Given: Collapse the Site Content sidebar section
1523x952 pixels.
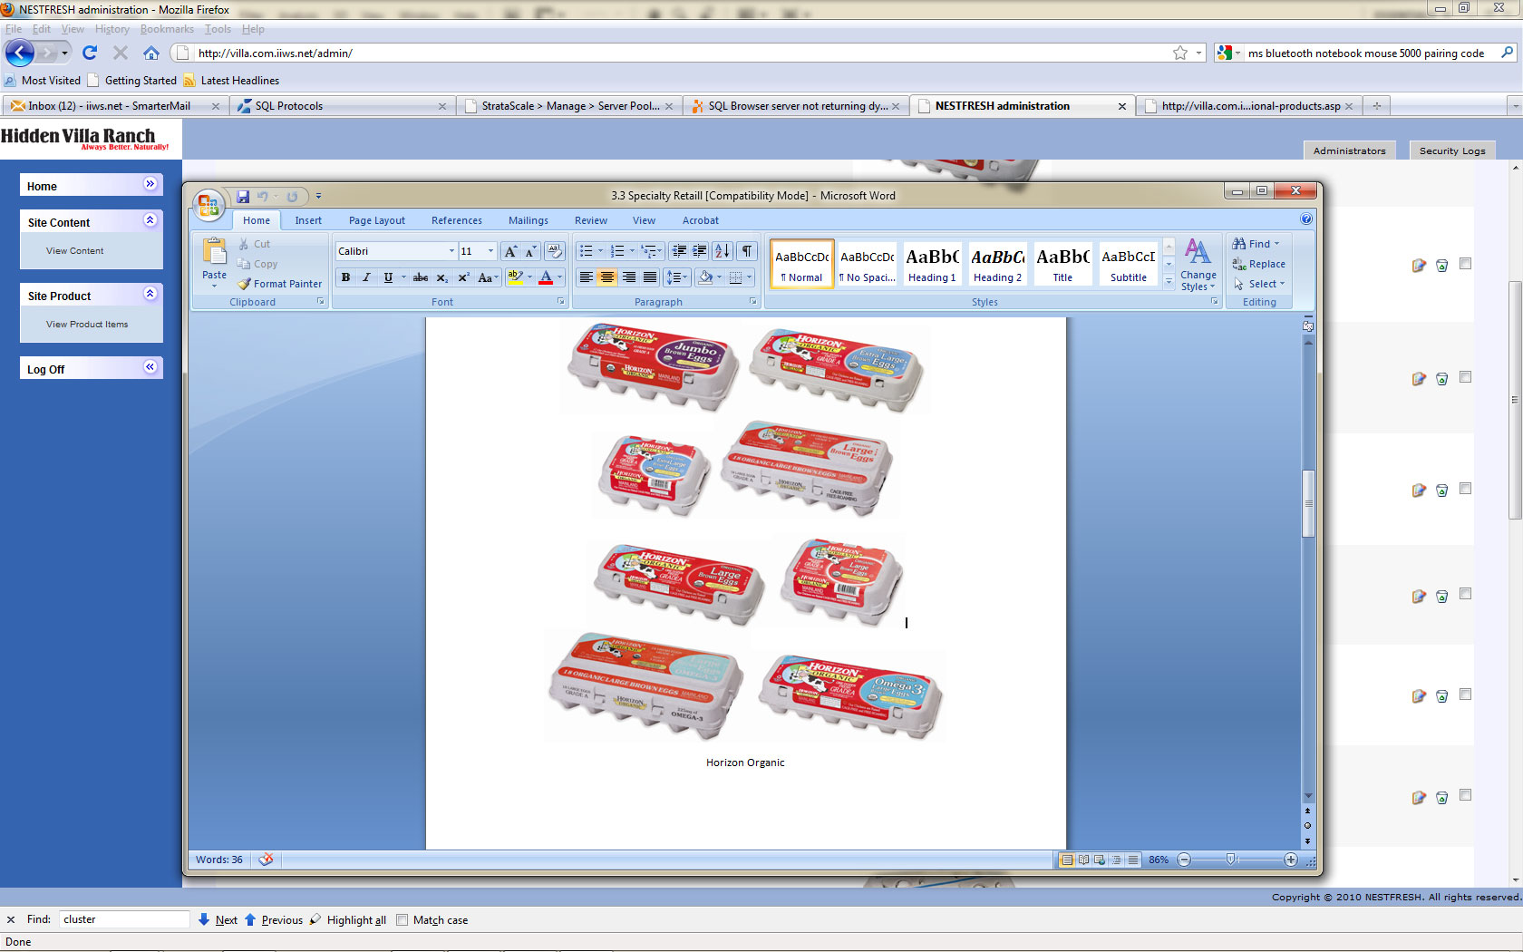Looking at the screenshot, I should click(150, 220).
